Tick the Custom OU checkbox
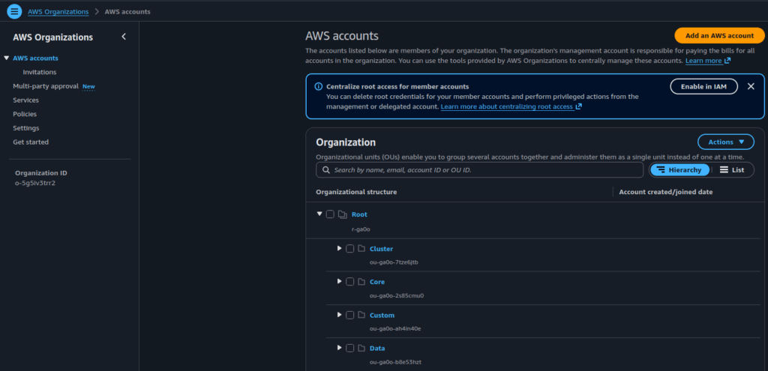Viewport: 768px width, 371px height. click(349, 316)
